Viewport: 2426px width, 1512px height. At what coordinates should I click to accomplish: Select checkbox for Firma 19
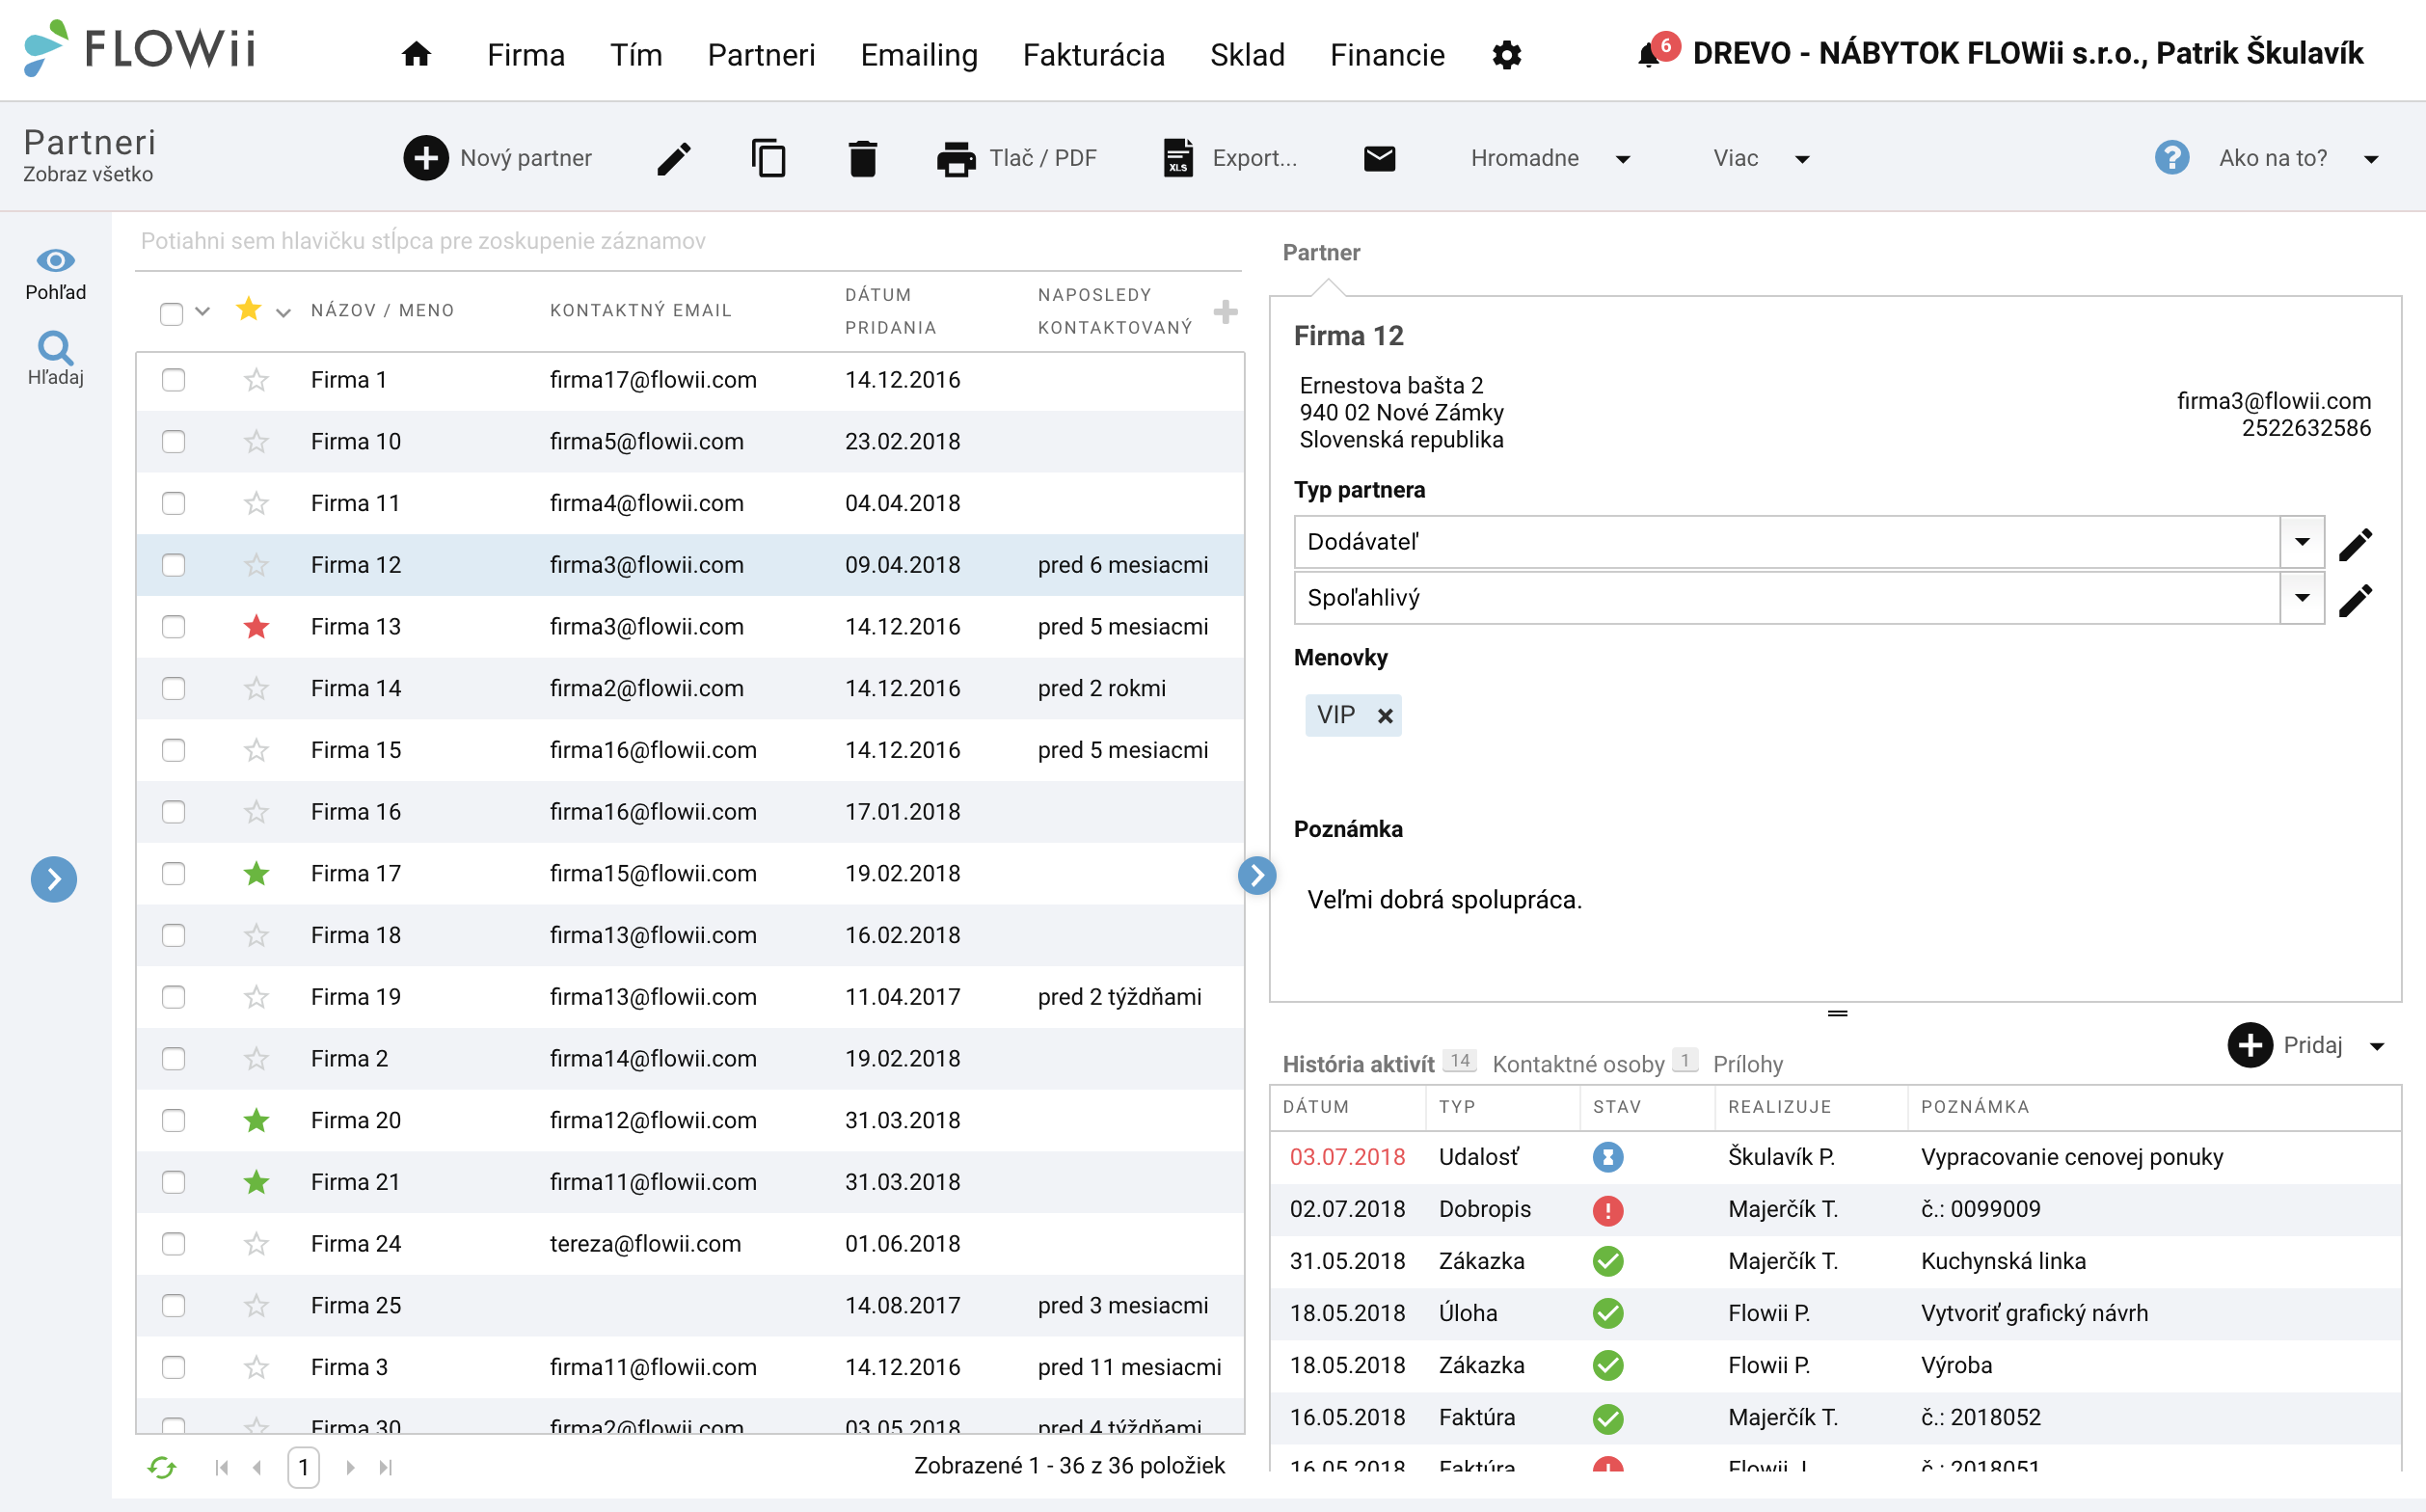click(x=173, y=997)
